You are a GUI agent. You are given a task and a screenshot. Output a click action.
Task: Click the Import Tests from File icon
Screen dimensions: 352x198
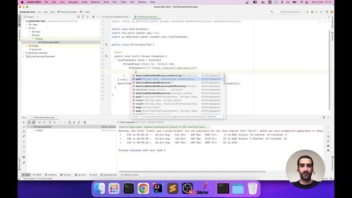tap(74, 122)
